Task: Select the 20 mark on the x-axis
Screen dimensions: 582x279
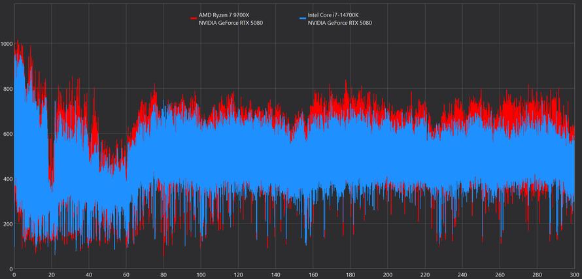Action: tap(52, 274)
